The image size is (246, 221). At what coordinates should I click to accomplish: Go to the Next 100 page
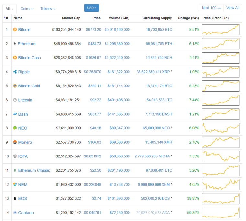click(211, 8)
